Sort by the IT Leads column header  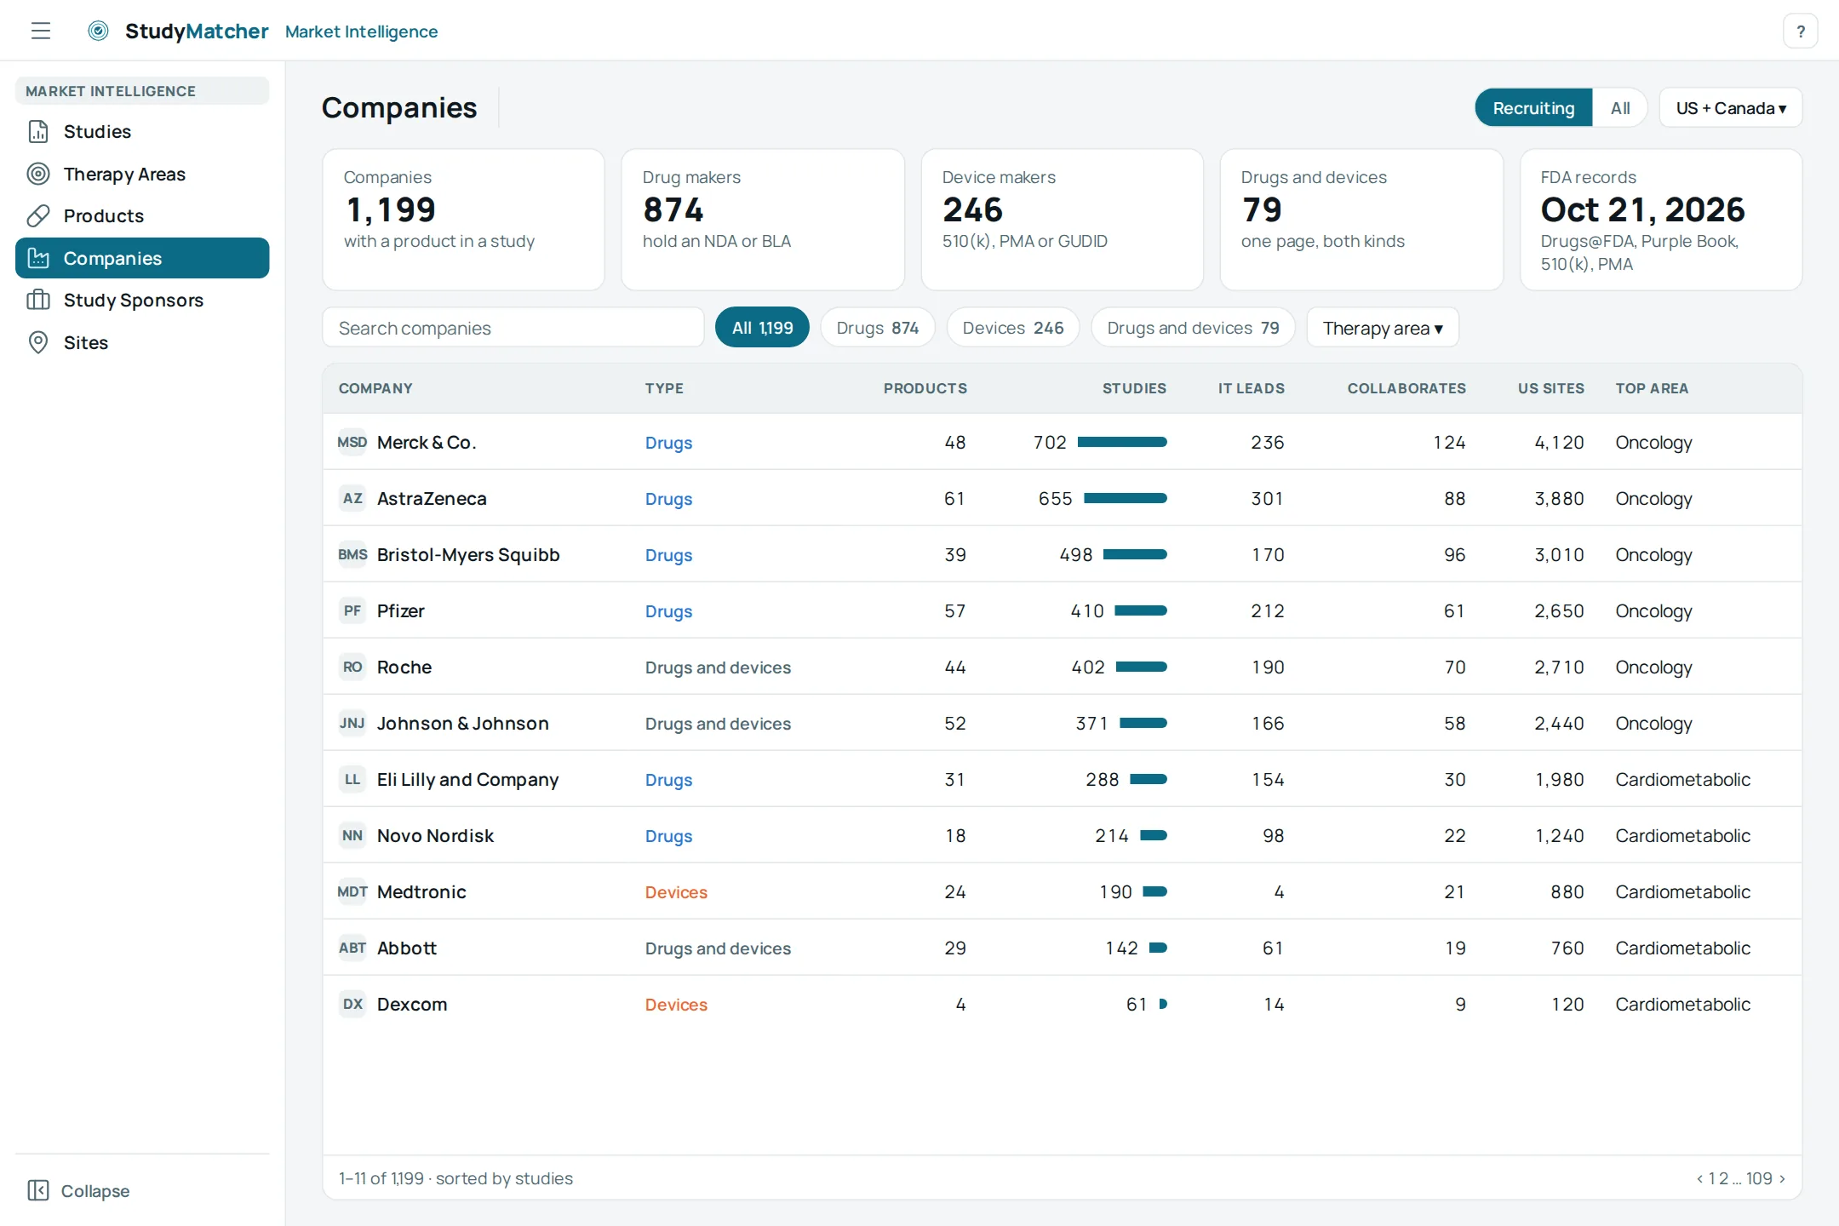tap(1251, 388)
